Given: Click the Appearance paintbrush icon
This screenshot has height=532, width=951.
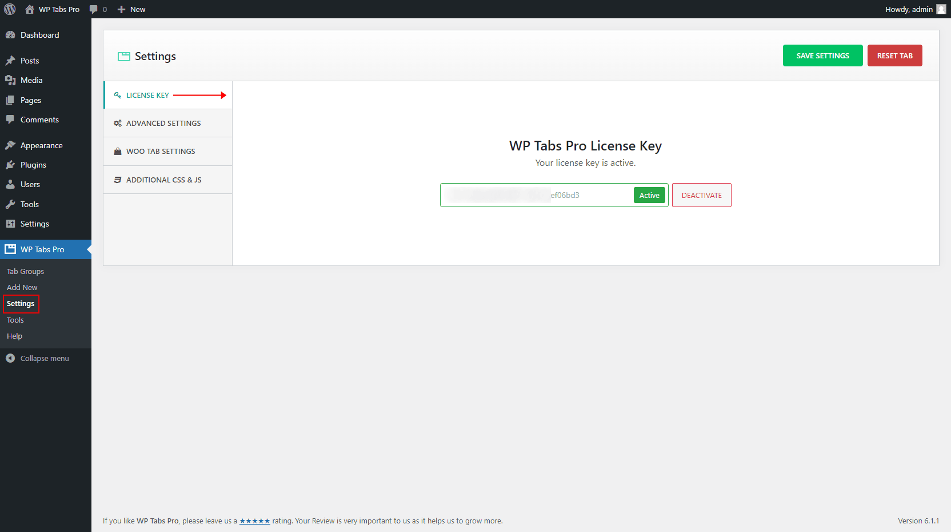Looking at the screenshot, I should [10, 145].
